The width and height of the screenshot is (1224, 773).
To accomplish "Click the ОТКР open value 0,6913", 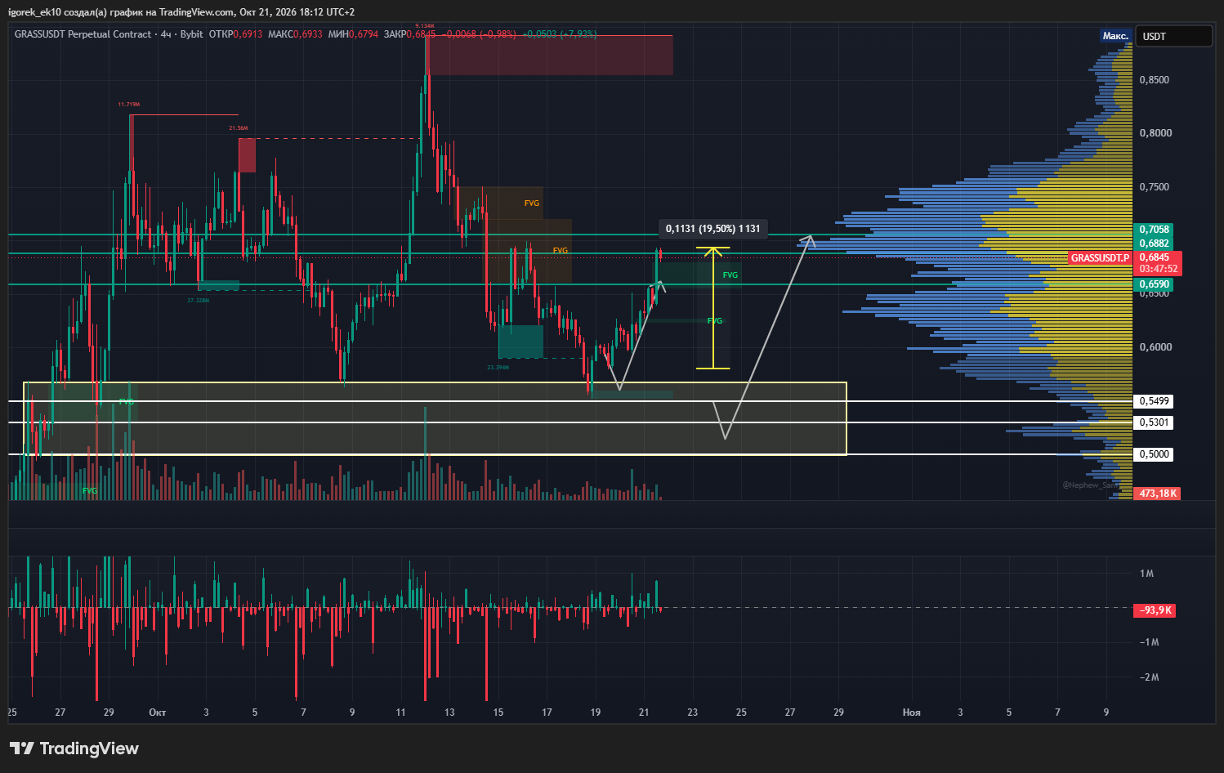I will click(248, 34).
